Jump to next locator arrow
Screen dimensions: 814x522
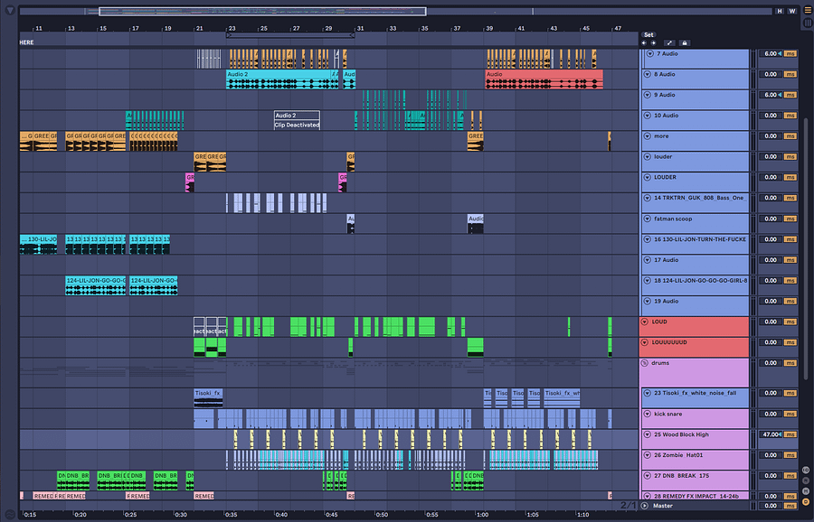click(x=653, y=43)
